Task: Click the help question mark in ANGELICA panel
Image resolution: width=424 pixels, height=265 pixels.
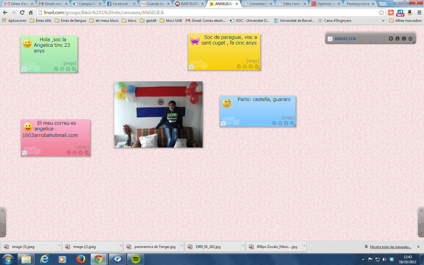Action: (x=404, y=39)
